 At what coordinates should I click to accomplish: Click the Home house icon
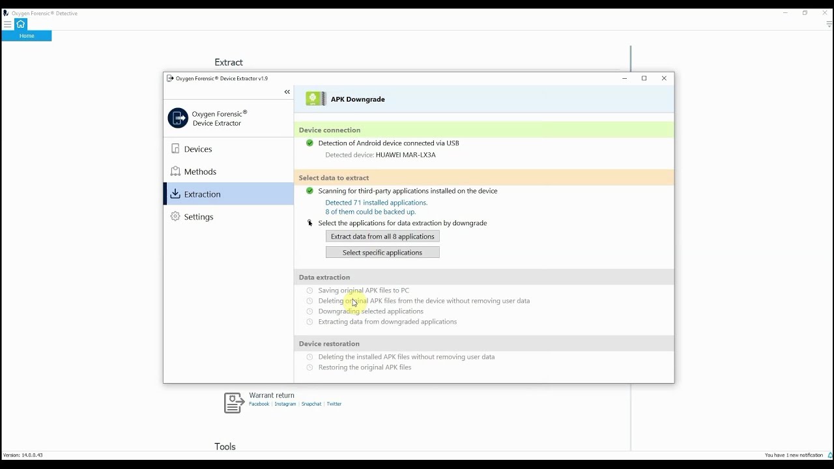[21, 24]
